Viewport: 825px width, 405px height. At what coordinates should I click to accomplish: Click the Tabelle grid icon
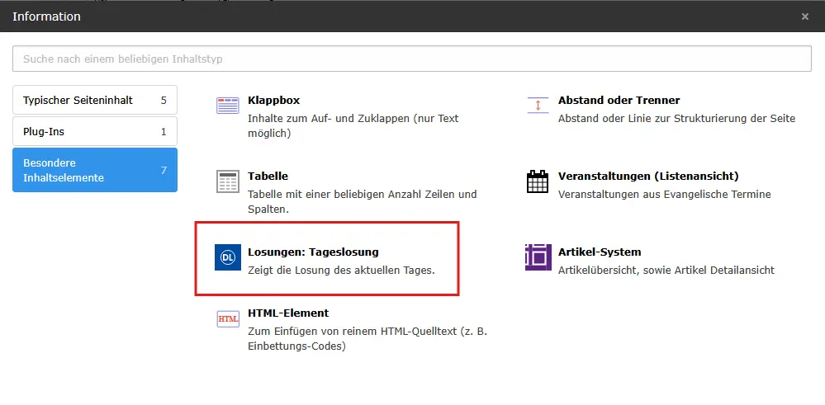click(227, 181)
